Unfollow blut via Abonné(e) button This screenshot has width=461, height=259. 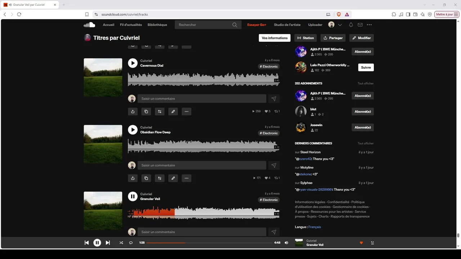(363, 112)
